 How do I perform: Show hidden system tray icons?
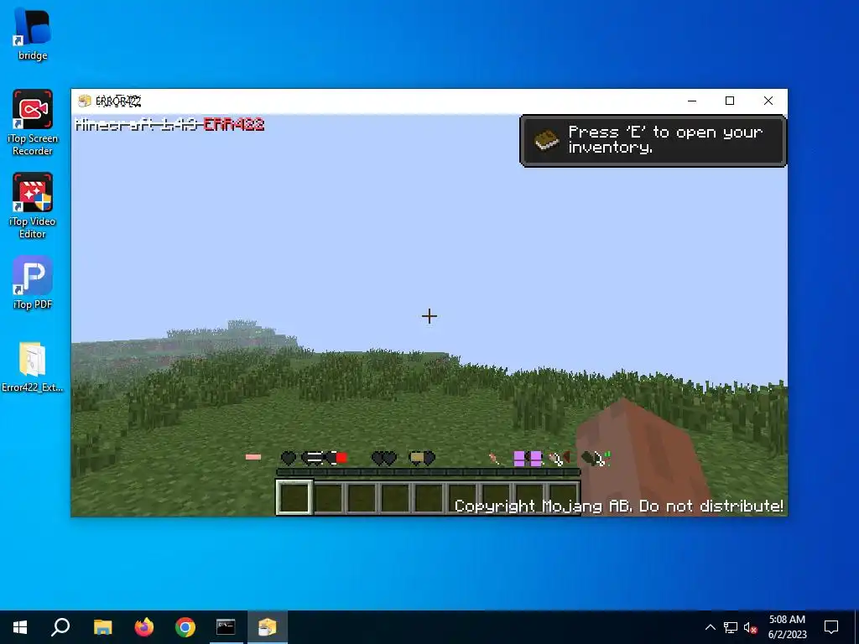click(710, 627)
